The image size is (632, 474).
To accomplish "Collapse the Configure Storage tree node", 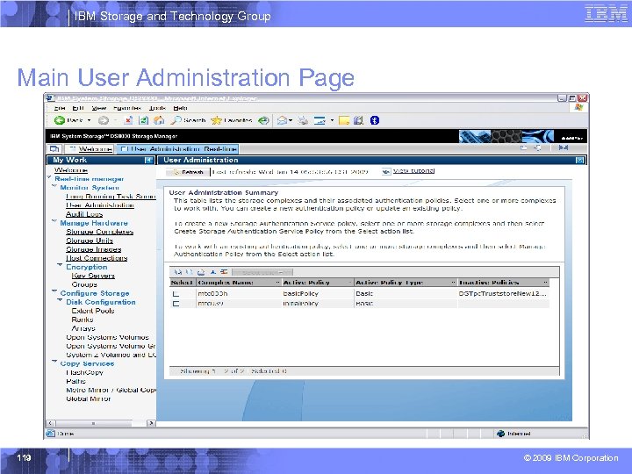I will pyautogui.click(x=54, y=291).
